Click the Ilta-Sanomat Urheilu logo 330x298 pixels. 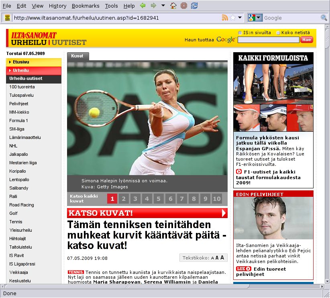49,39
